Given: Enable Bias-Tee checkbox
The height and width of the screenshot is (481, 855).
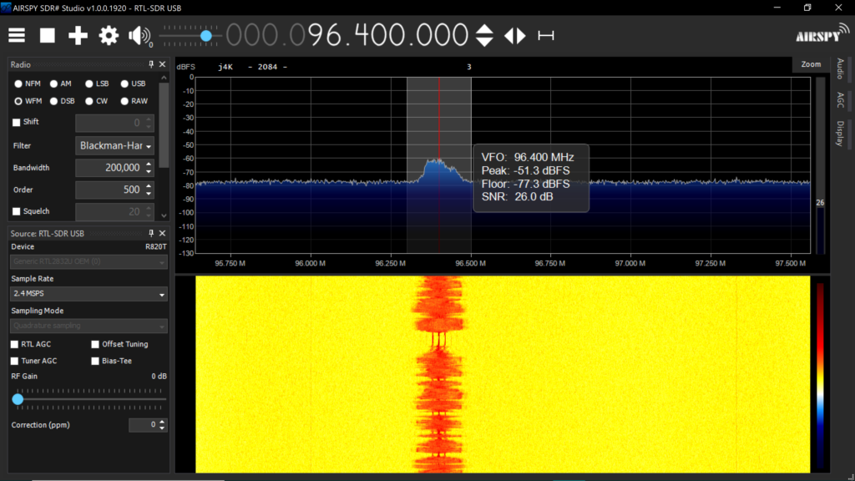Looking at the screenshot, I should click(95, 361).
